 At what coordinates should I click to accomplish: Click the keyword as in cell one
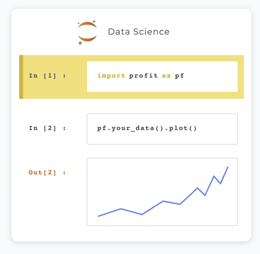pyautogui.click(x=166, y=76)
